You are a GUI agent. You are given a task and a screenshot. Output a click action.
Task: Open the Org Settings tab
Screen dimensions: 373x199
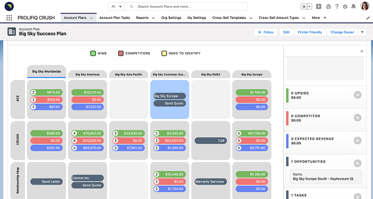coord(171,17)
